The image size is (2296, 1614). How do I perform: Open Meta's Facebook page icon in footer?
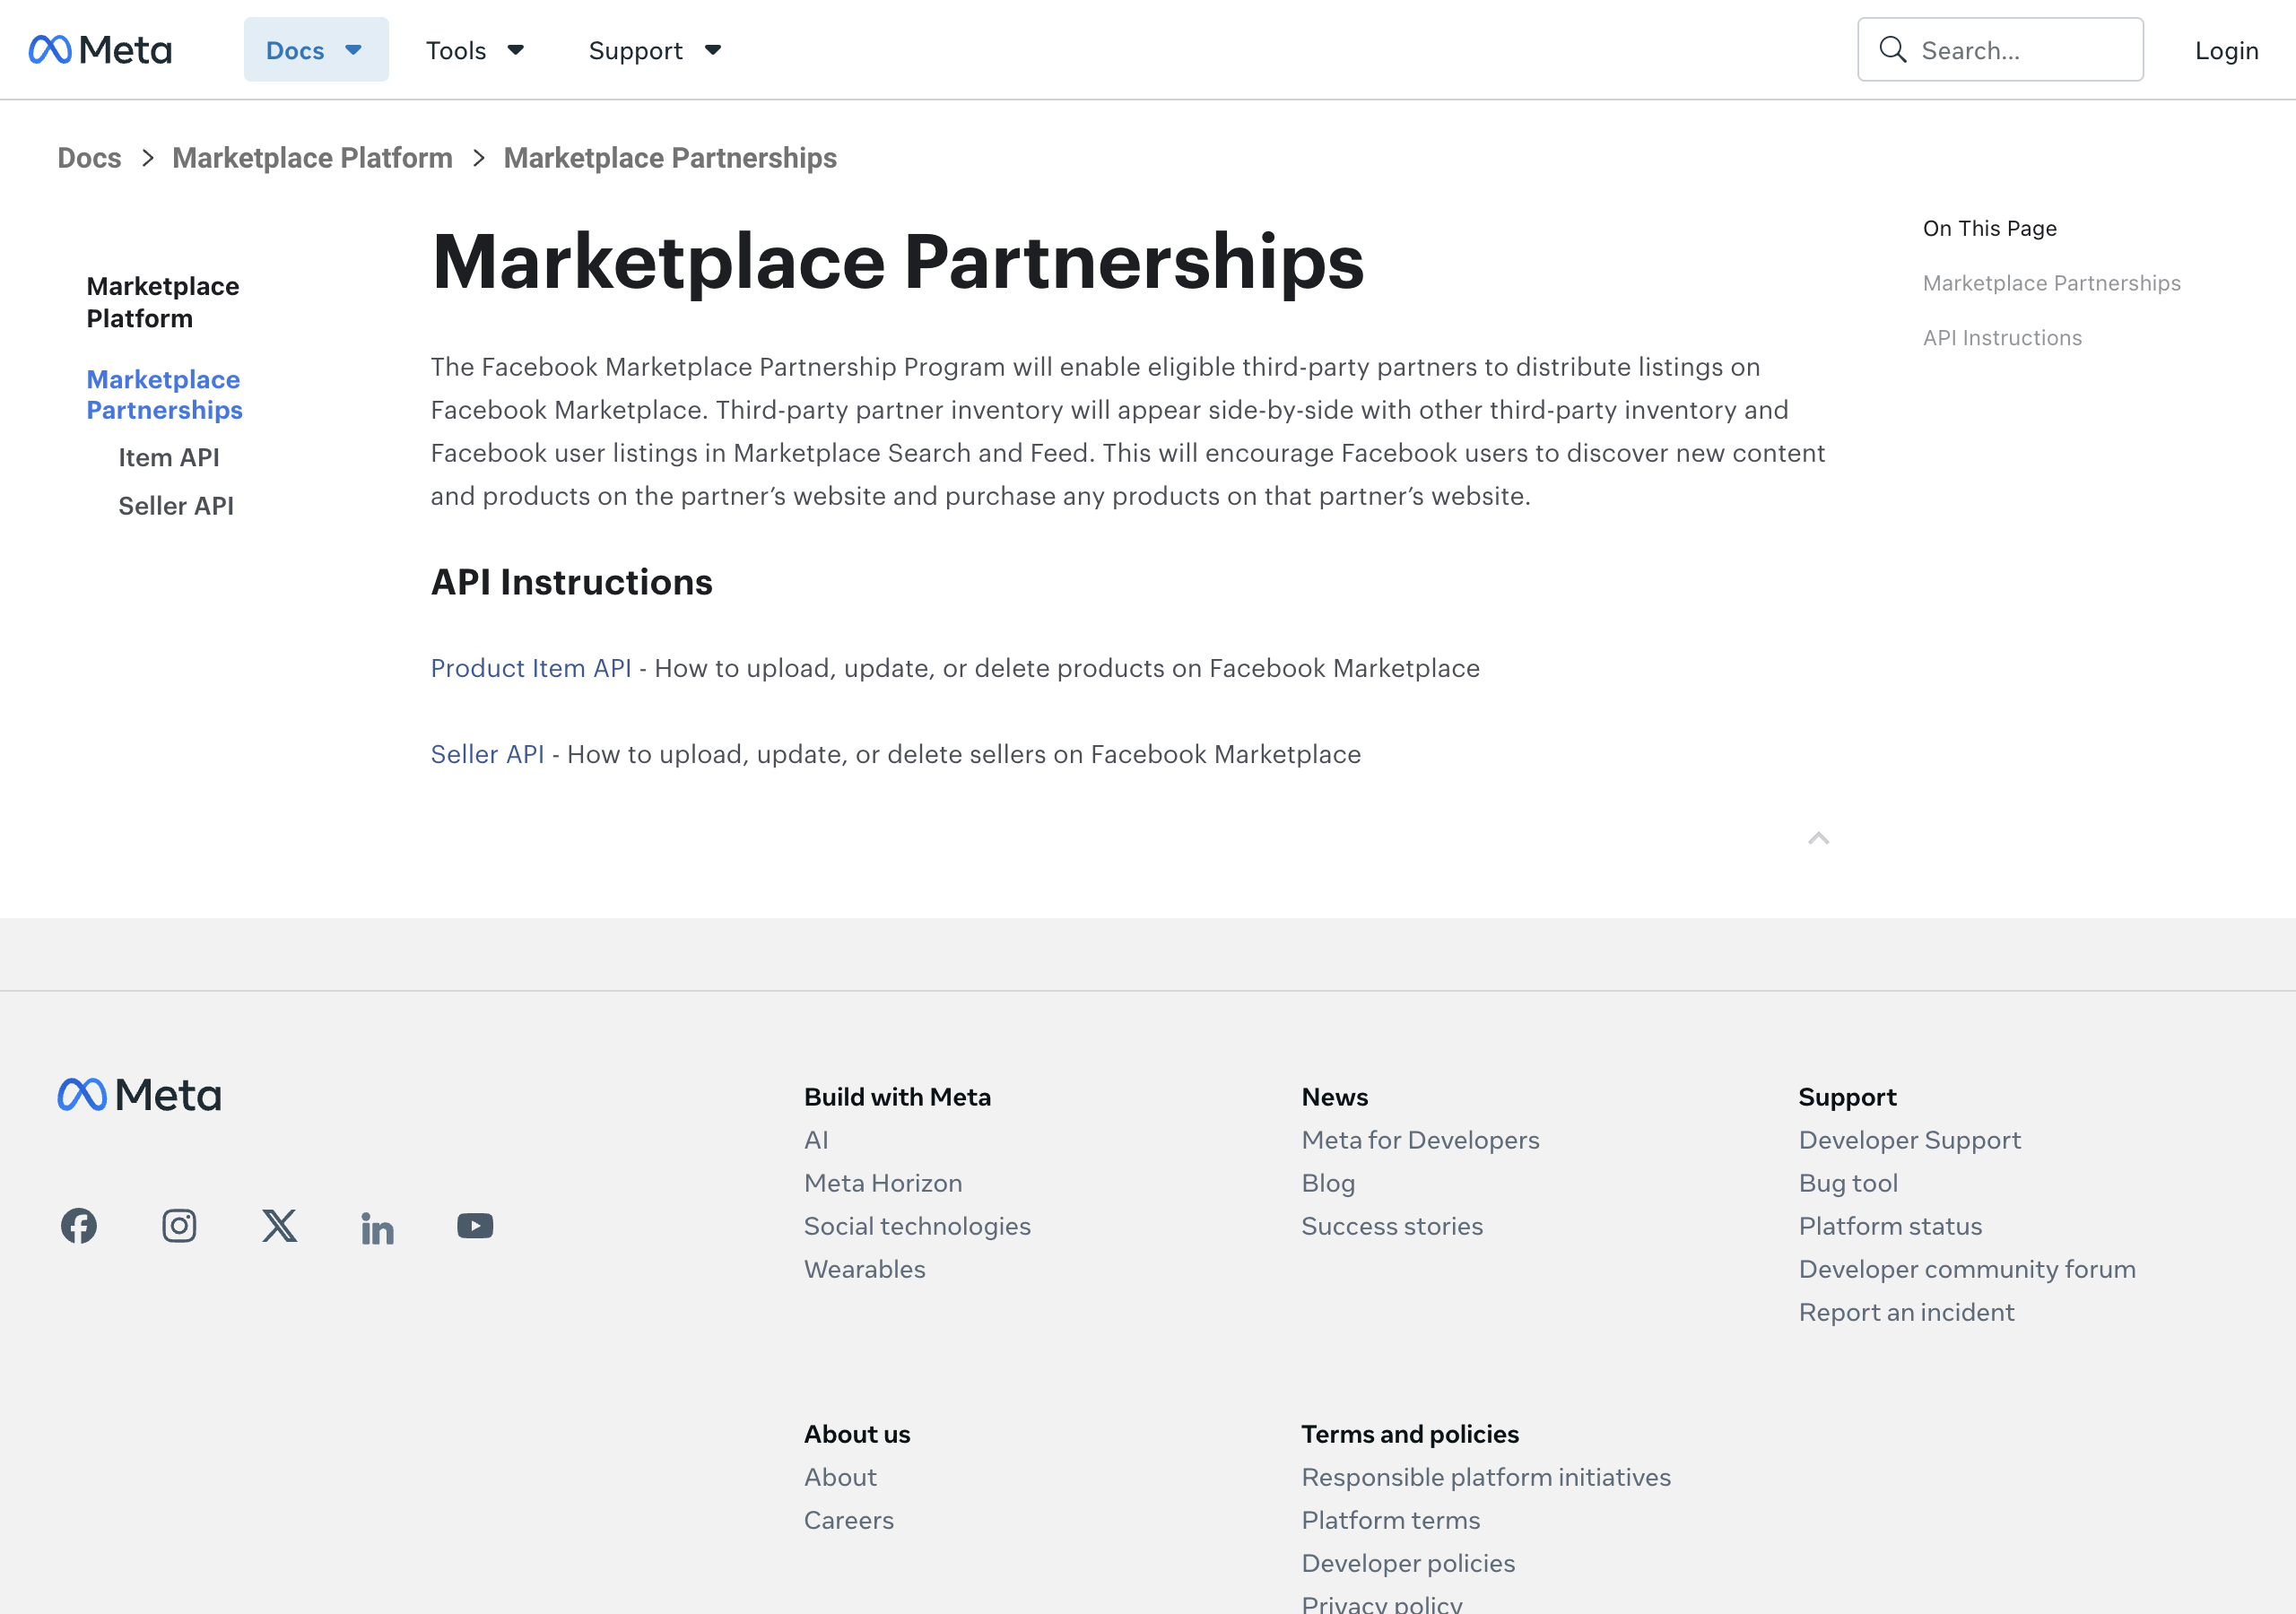(79, 1226)
